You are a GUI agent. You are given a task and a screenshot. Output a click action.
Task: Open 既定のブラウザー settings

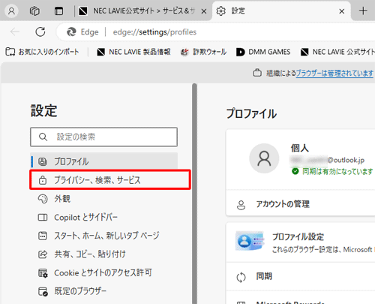[x=103, y=291]
